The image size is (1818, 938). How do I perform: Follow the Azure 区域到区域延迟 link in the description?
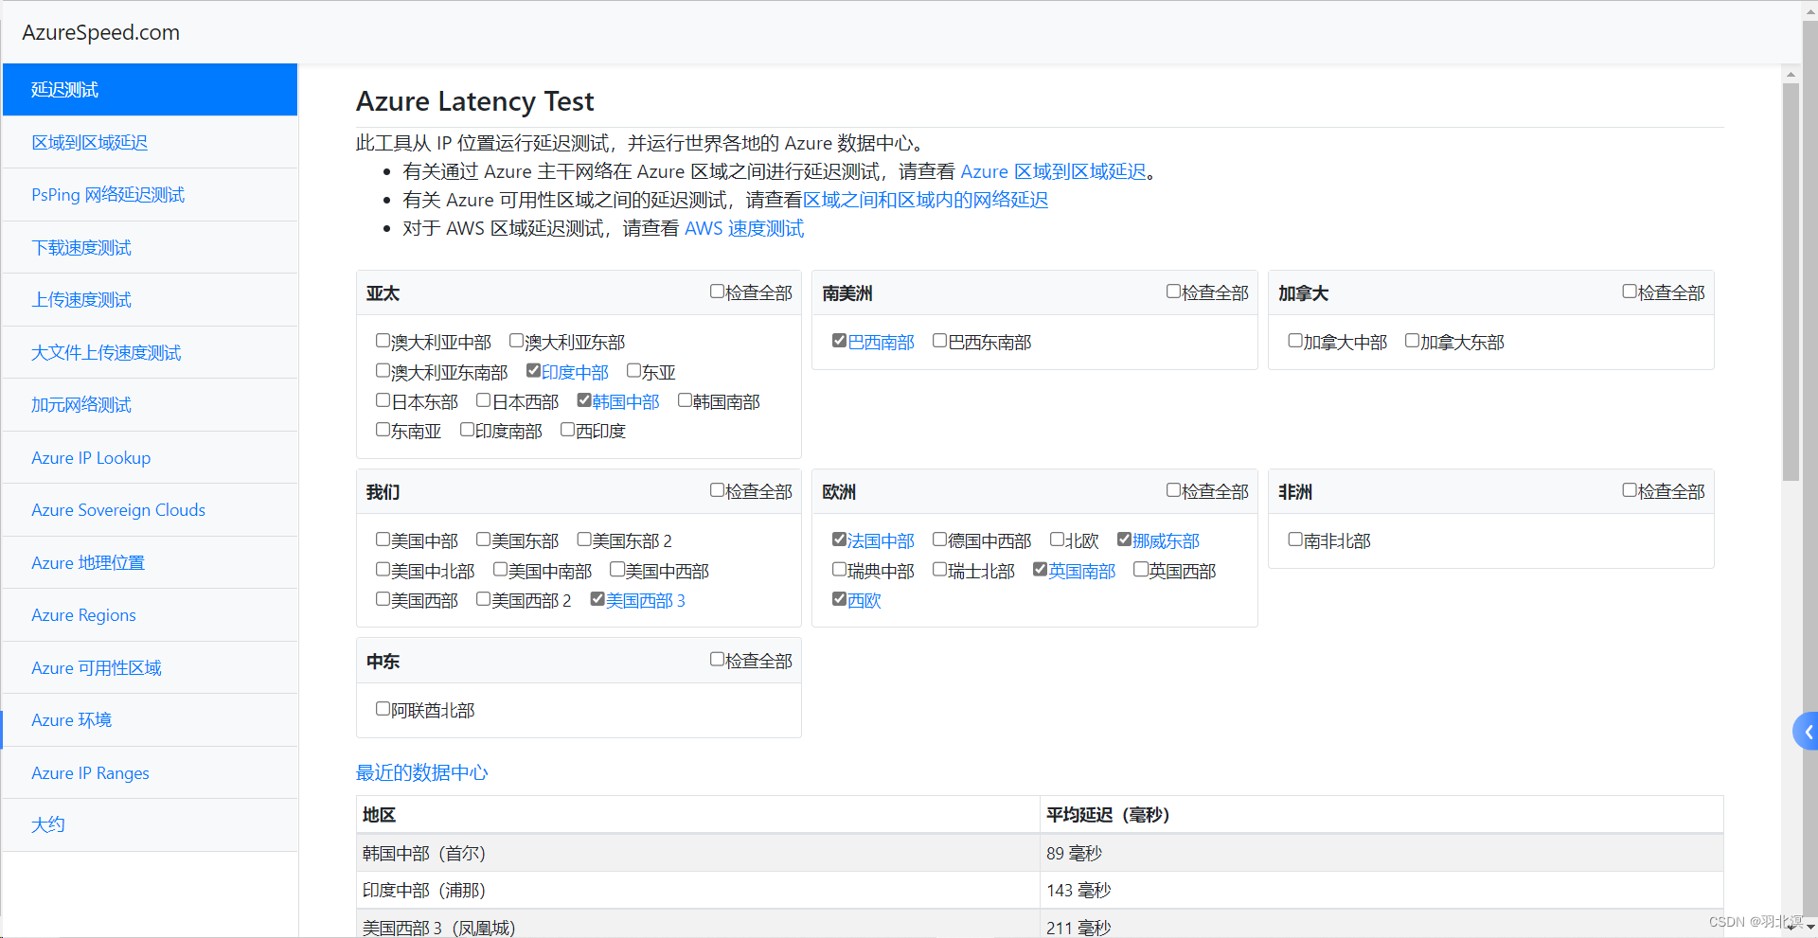point(1053,171)
